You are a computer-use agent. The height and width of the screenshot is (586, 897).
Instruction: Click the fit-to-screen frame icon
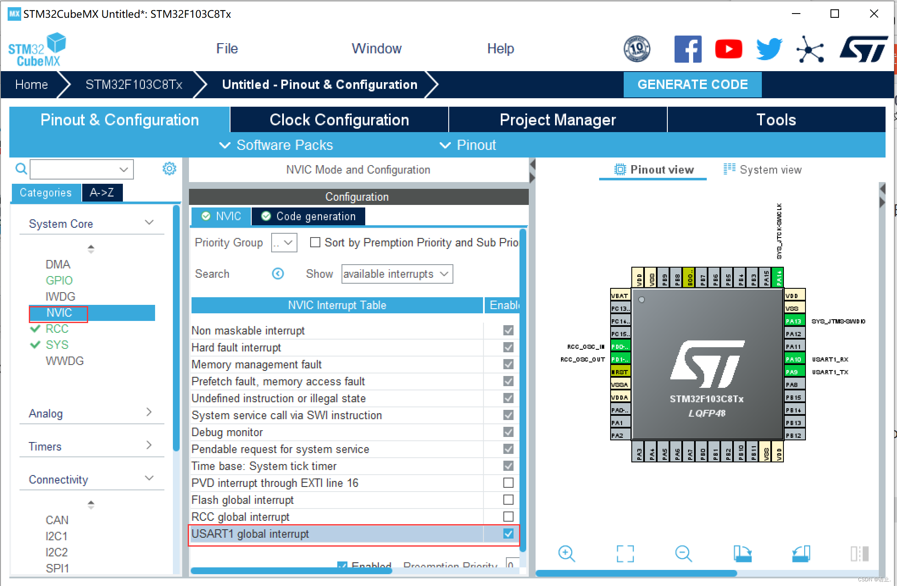coord(625,553)
